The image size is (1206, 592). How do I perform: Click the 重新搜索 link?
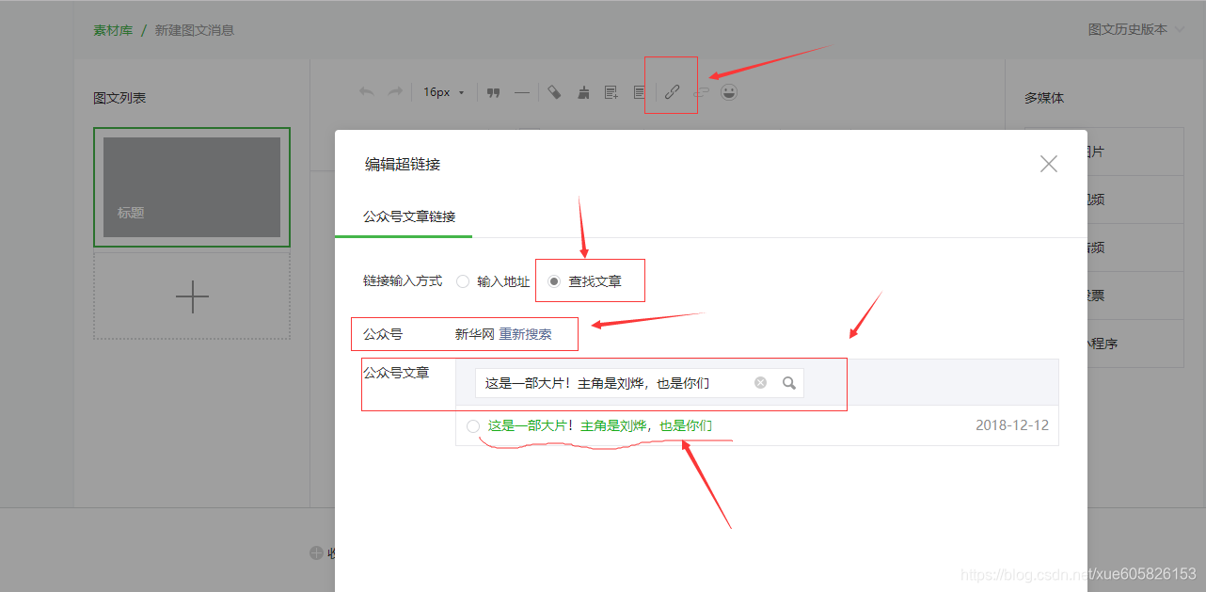pos(526,334)
